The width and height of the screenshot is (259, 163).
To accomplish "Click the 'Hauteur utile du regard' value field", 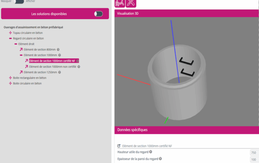I will point(253,152).
